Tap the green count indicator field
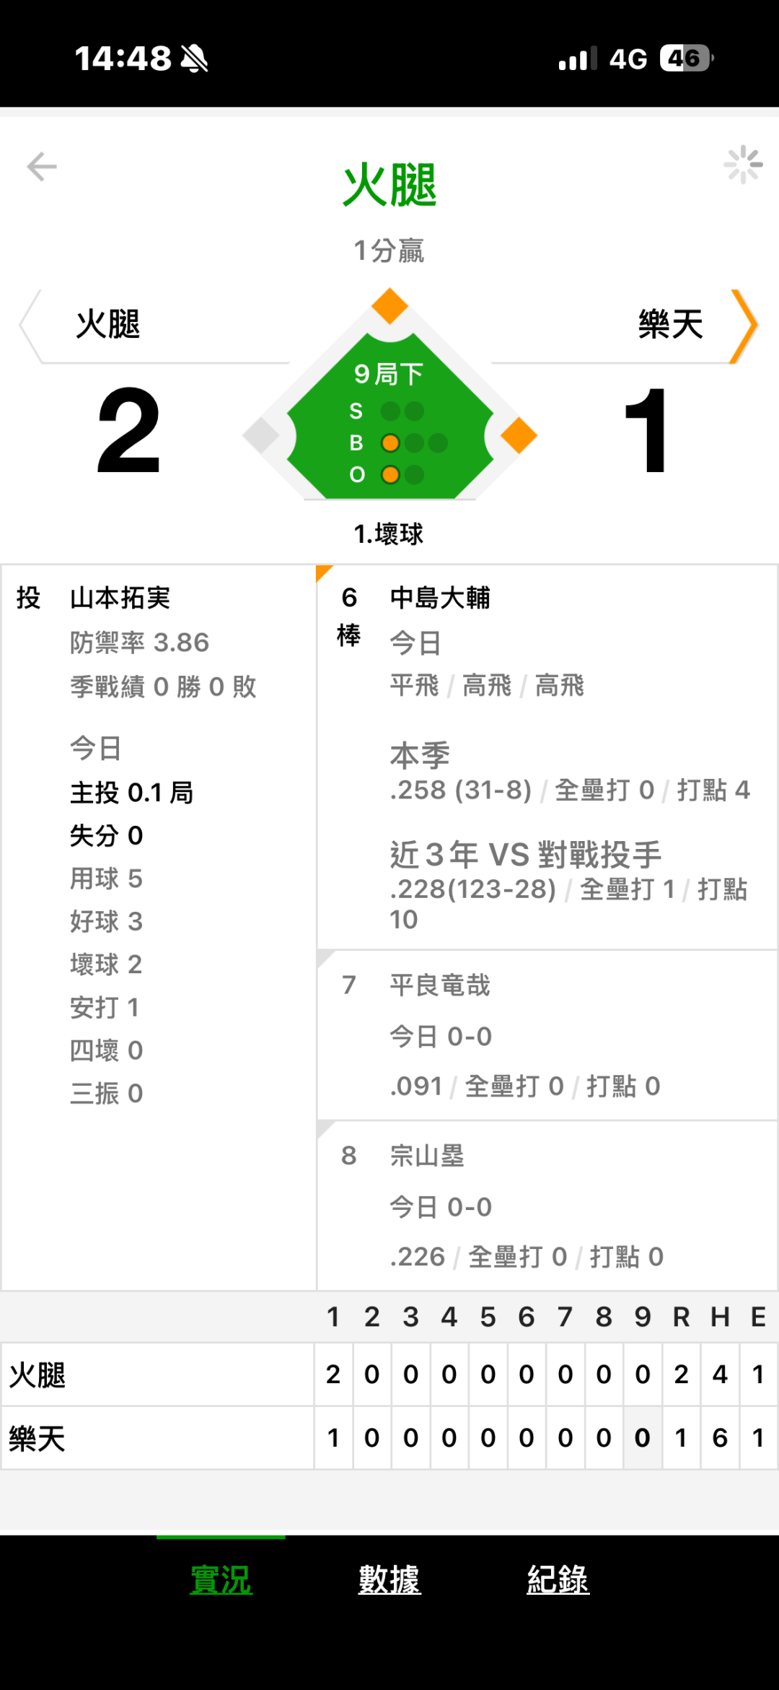Image resolution: width=779 pixels, height=1690 pixels. tap(390, 426)
